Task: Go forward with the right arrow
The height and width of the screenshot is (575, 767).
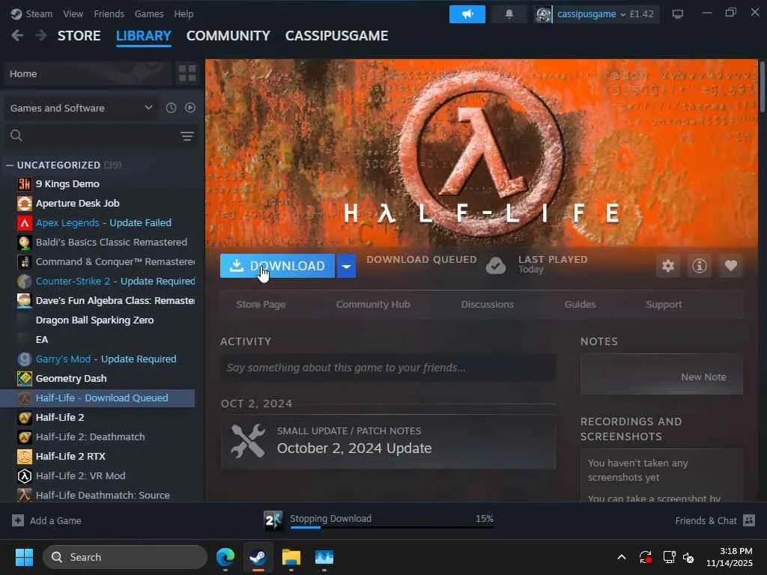Action: point(41,36)
